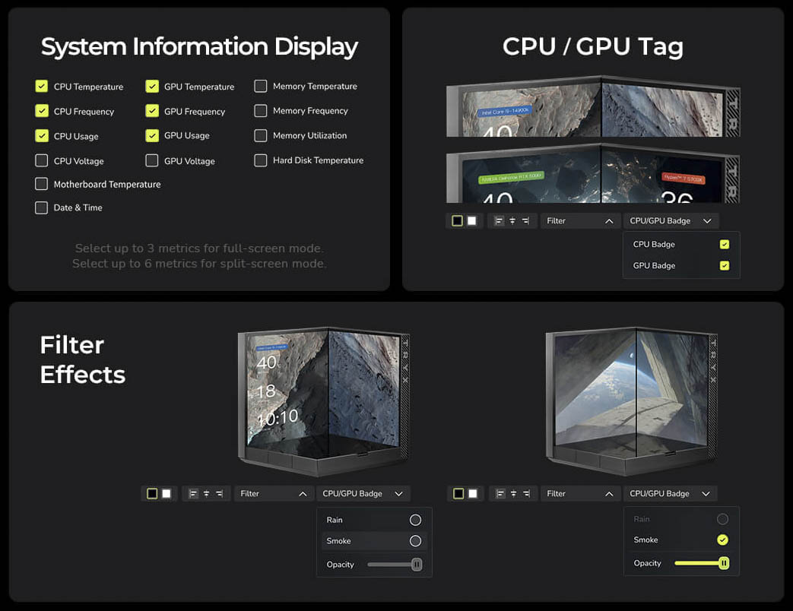Click align-center icon in toolbar above unchecked Smoke option
The height and width of the screenshot is (611, 793).
(x=206, y=494)
